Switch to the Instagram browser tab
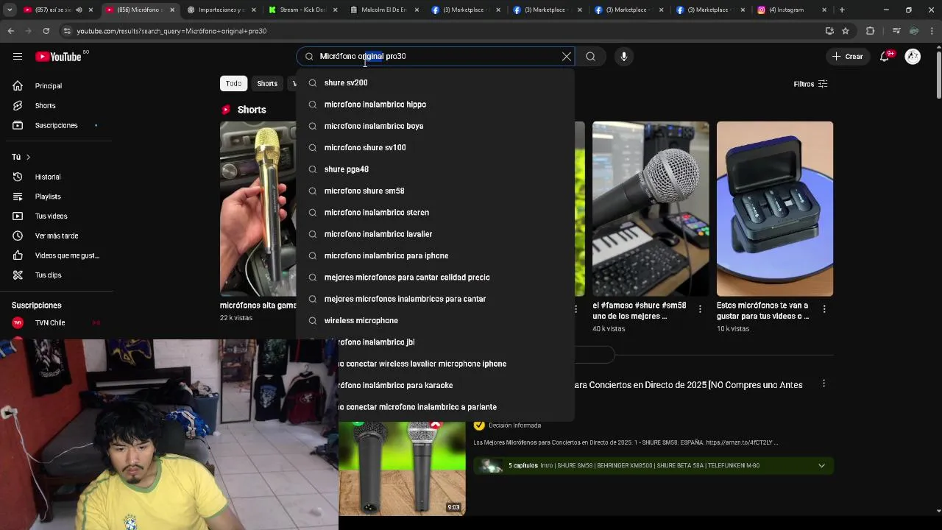Image resolution: width=942 pixels, height=530 pixels. pos(793,10)
